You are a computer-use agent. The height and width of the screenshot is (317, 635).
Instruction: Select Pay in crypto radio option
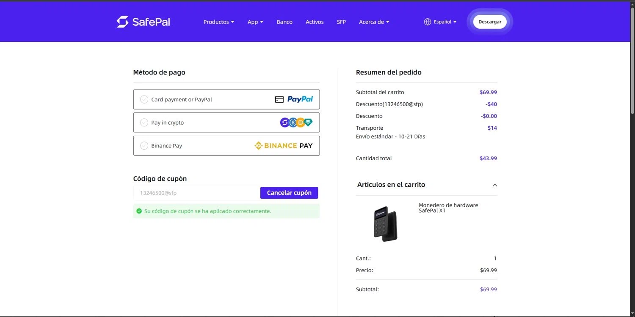pyautogui.click(x=144, y=123)
